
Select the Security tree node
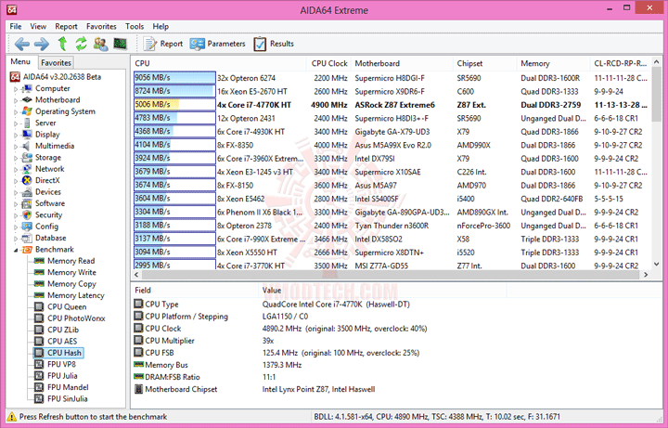pos(48,214)
